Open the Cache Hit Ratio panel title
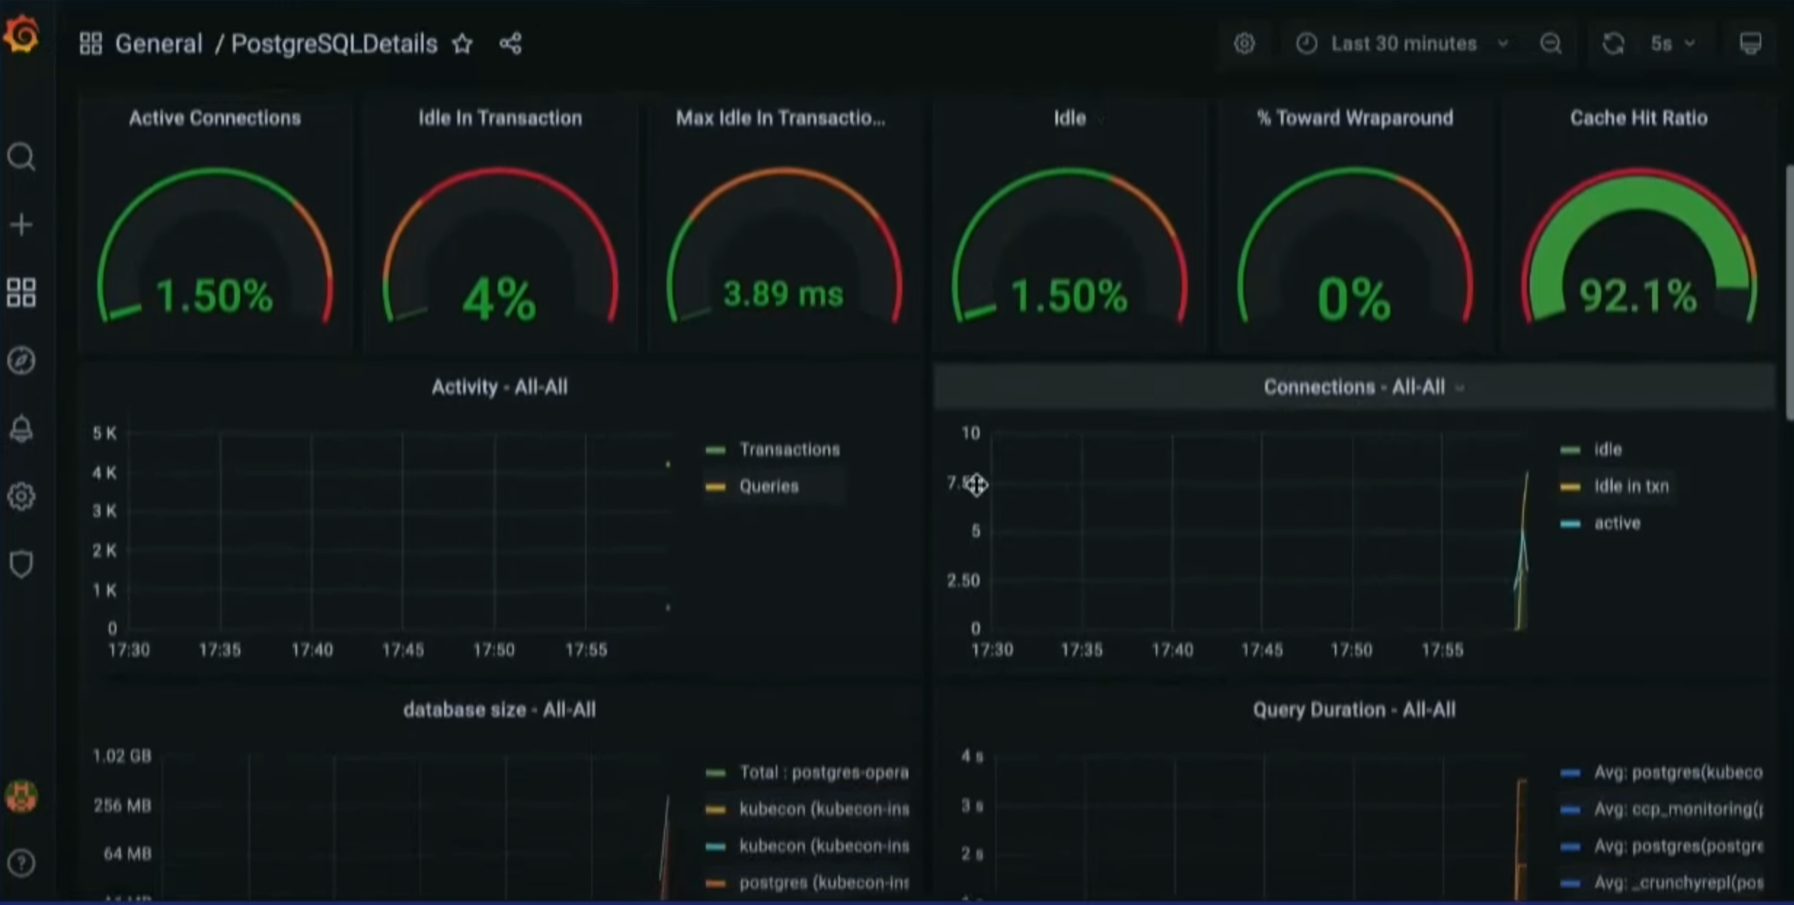The height and width of the screenshot is (905, 1794). [1638, 118]
